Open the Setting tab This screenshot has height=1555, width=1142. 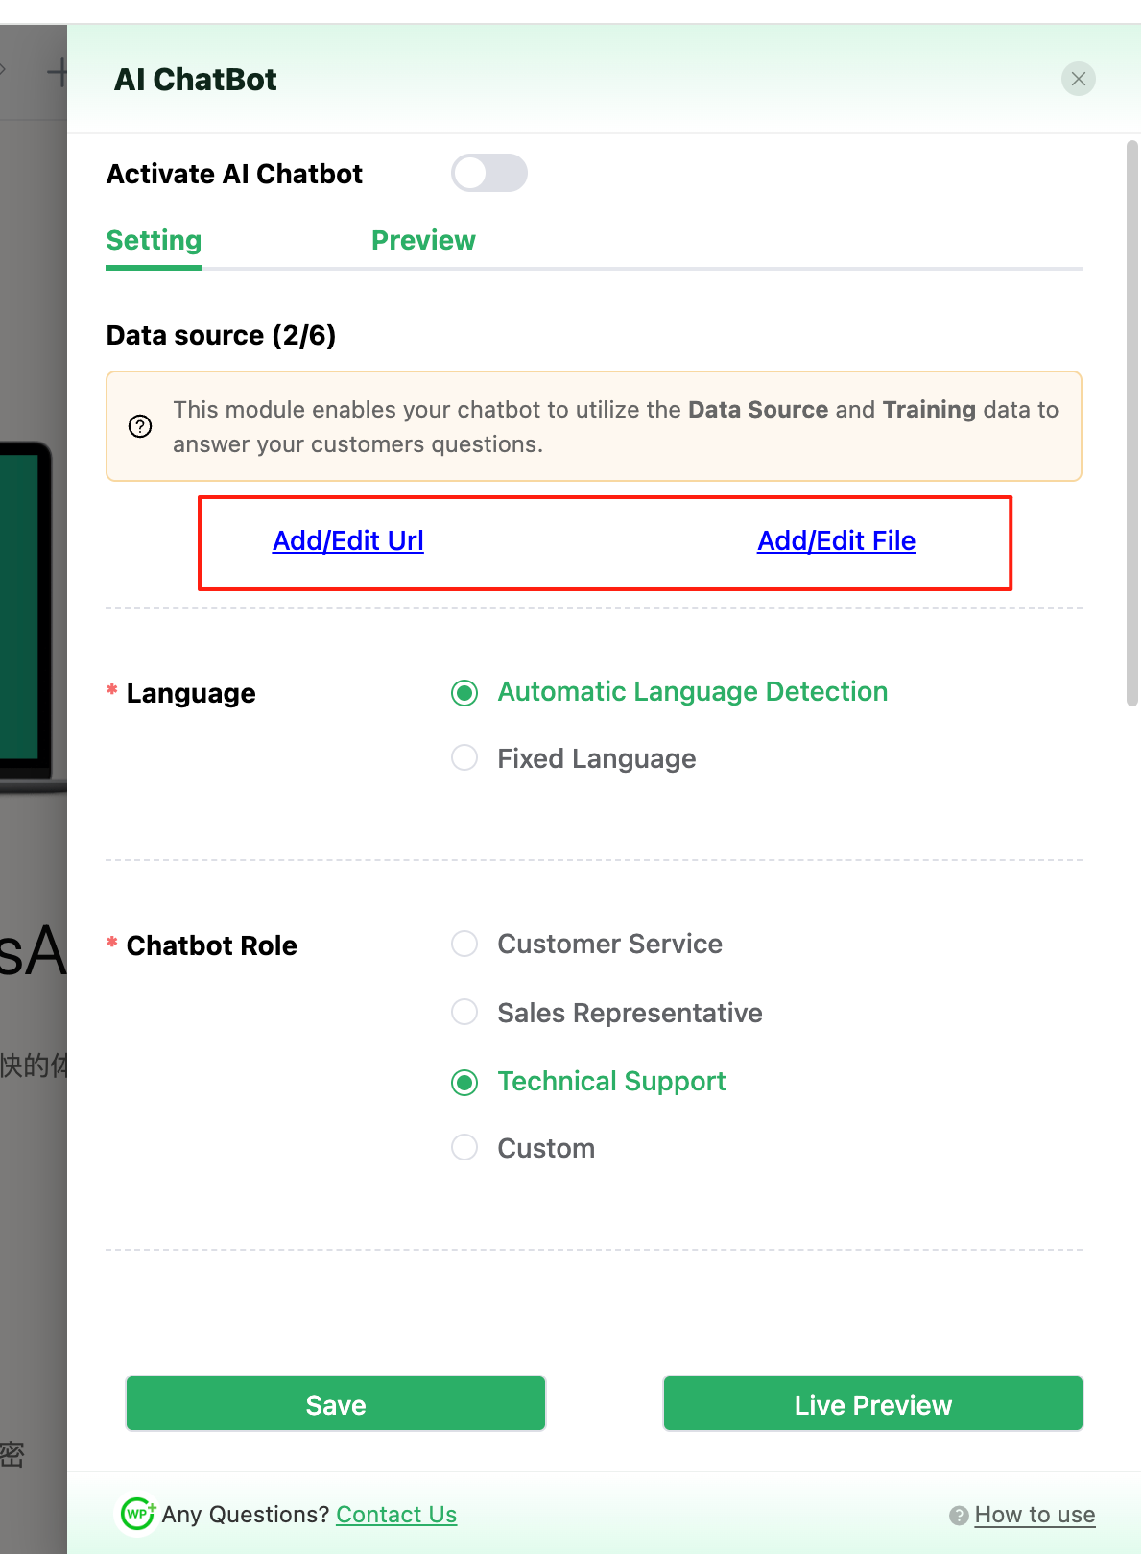point(153,240)
